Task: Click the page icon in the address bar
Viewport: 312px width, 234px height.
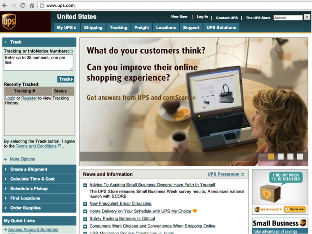Action: (x=42, y=5)
